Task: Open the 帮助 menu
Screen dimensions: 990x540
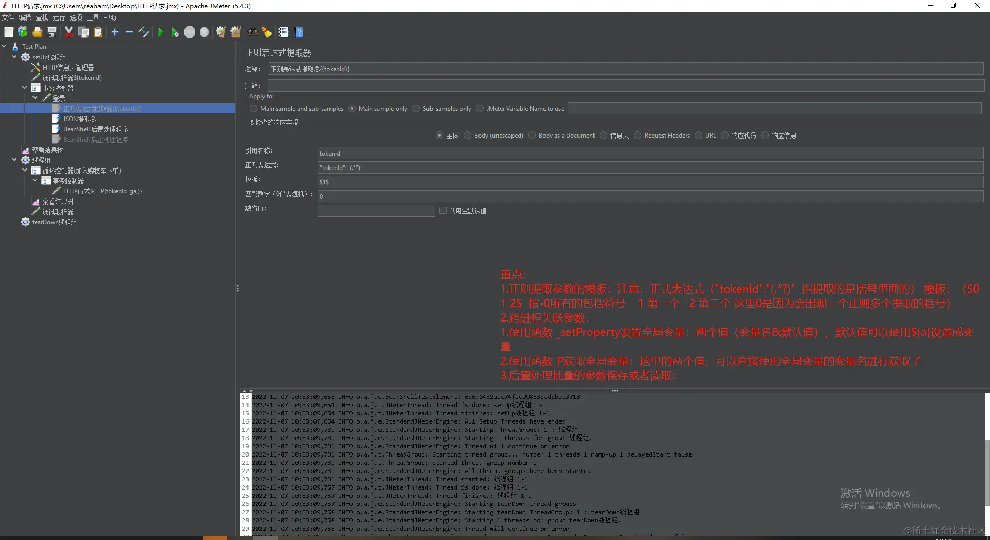Action: point(110,18)
